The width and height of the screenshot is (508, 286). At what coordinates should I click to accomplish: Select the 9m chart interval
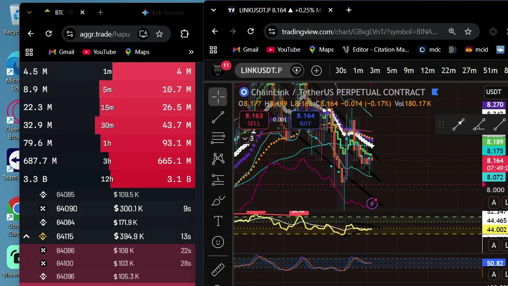coord(409,71)
